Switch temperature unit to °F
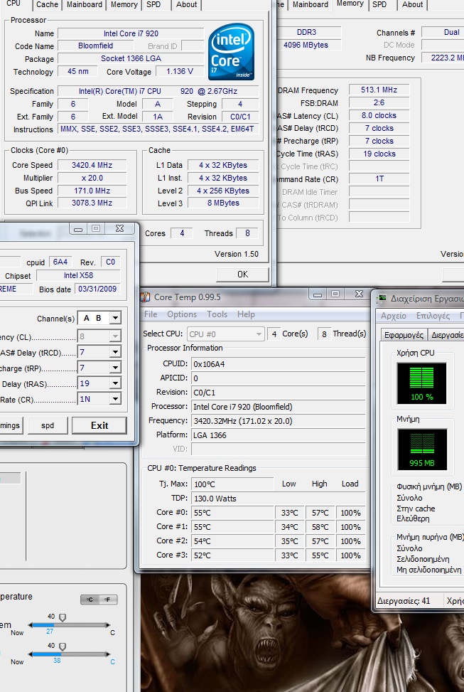The width and height of the screenshot is (464, 692). tap(107, 600)
